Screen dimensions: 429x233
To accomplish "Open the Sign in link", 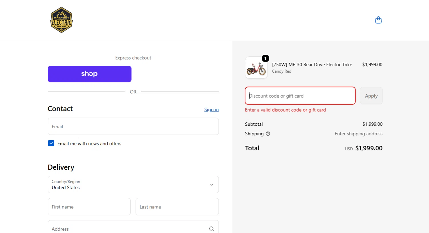I will click(211, 110).
